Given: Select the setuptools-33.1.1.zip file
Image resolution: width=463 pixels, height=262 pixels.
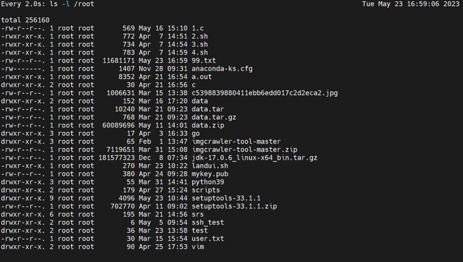Looking at the screenshot, I should (x=235, y=206).
